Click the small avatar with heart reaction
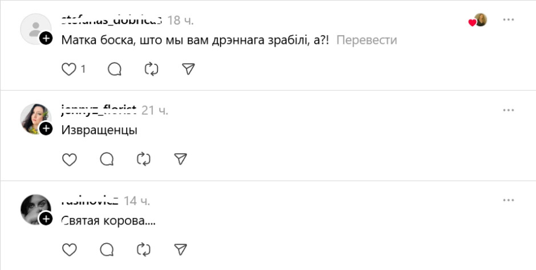 (x=480, y=20)
